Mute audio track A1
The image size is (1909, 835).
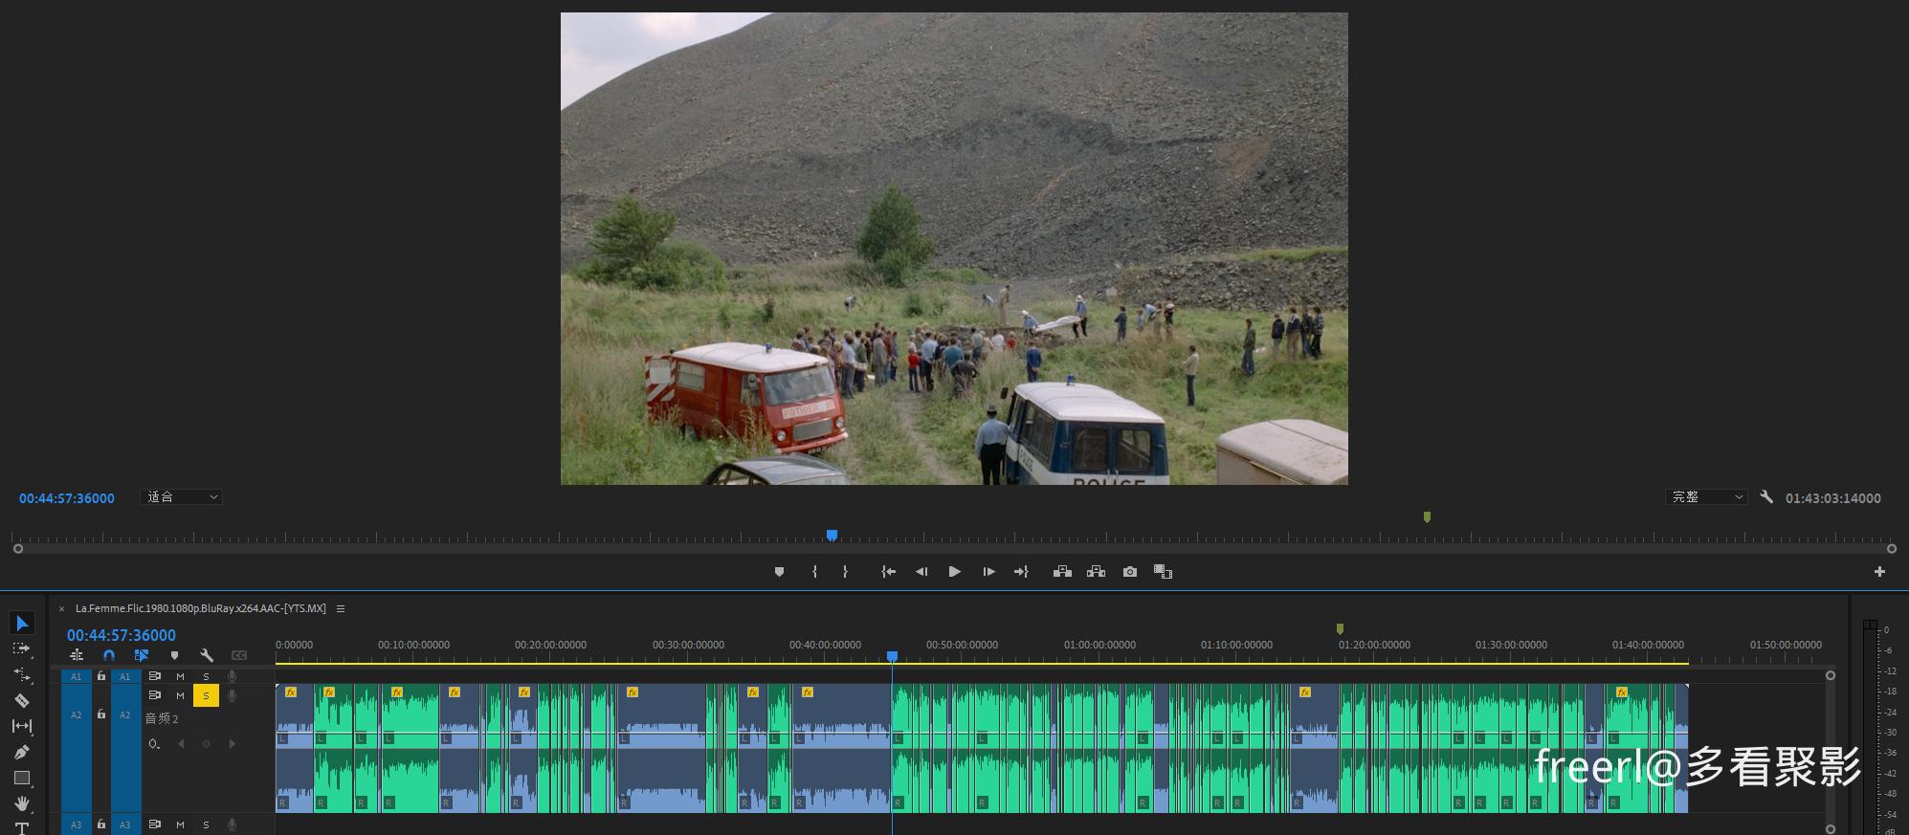180,676
